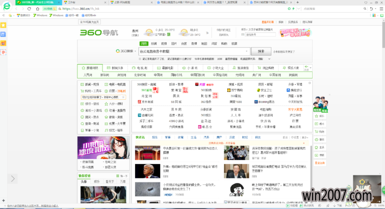385x209 pixels.
Task: Click the browser refresh icon
Action: pyautogui.click(x=29, y=9)
